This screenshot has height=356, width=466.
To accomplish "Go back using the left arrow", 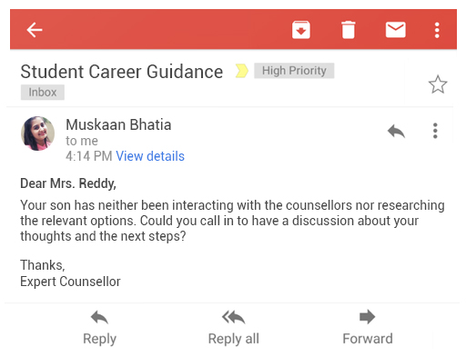I will tap(35, 30).
